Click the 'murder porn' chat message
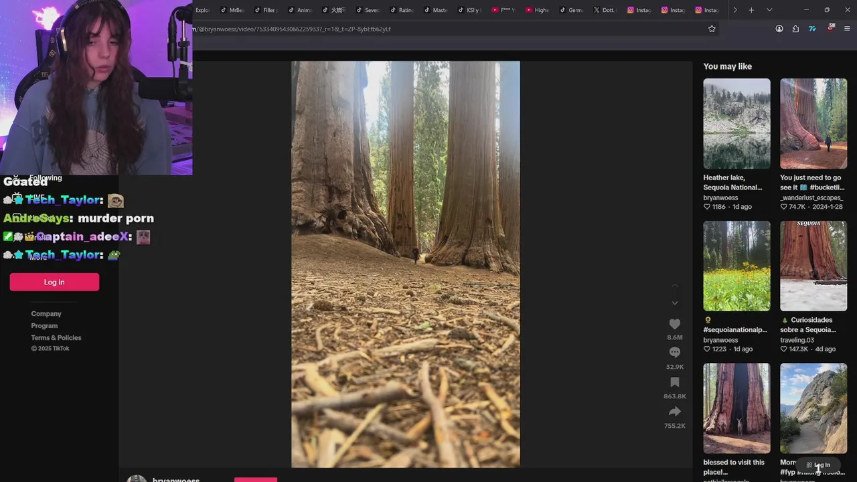 pos(116,218)
